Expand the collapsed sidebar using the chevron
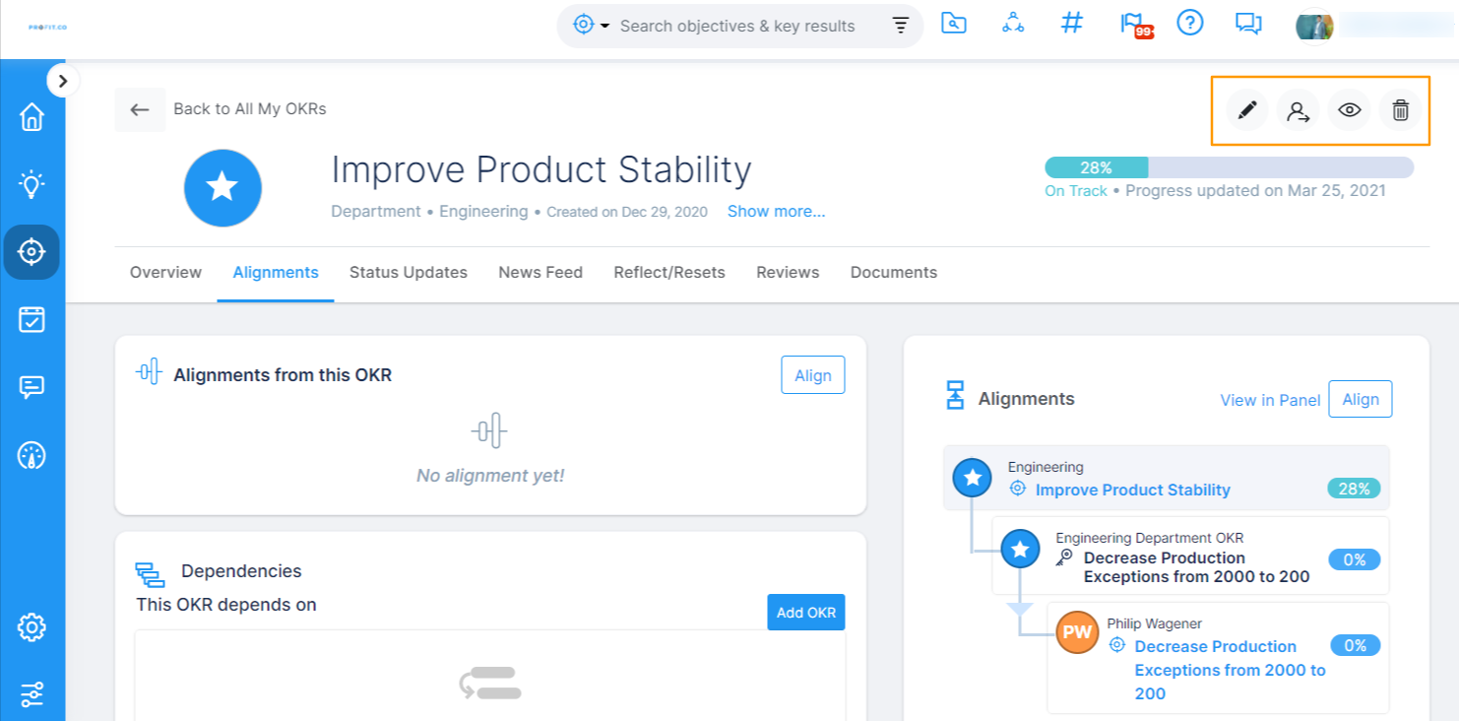The image size is (1459, 721). pyautogui.click(x=63, y=81)
